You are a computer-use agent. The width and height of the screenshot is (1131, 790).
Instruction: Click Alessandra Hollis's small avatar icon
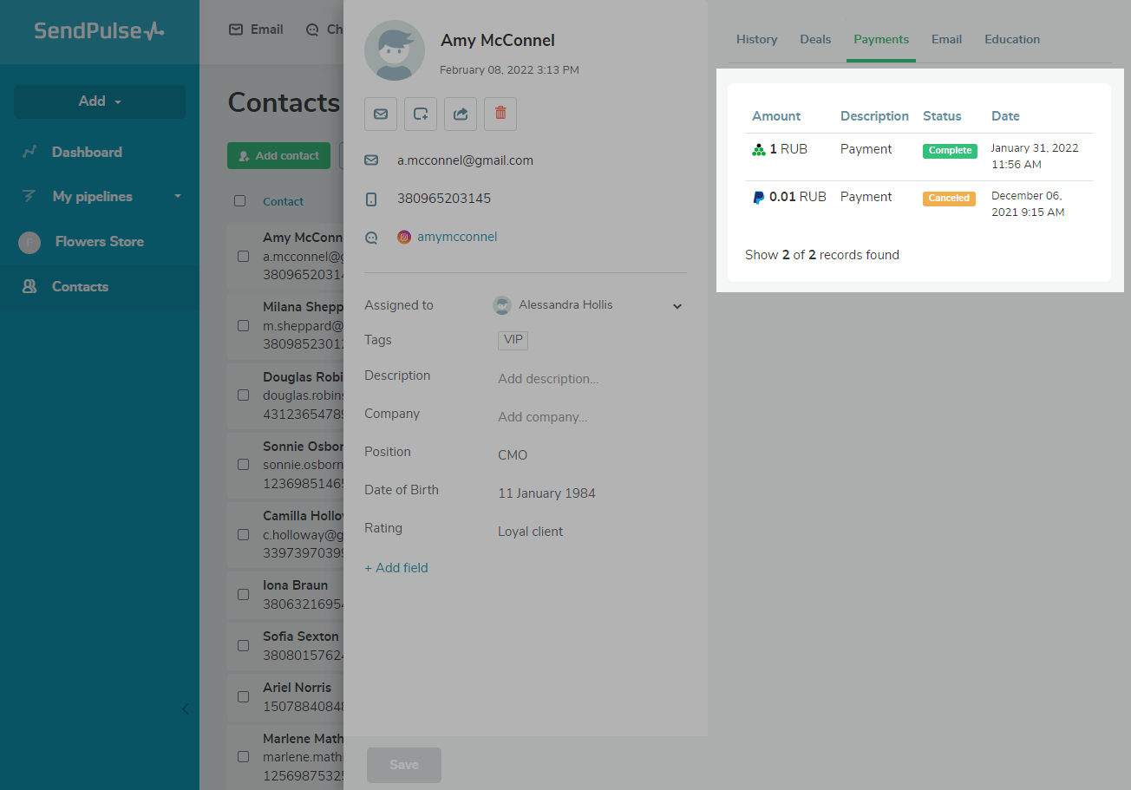click(x=502, y=305)
